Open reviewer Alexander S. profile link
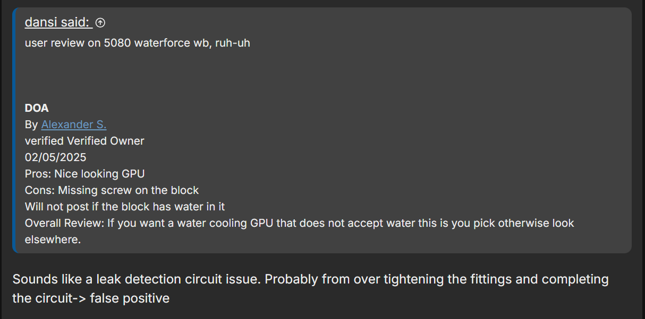645x319 pixels. click(x=74, y=125)
